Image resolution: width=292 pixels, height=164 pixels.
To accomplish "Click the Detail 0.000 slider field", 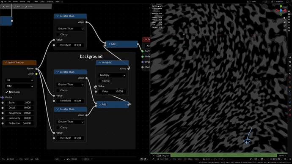I will click(19, 108).
